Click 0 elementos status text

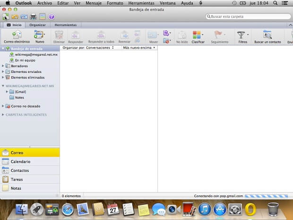point(71,196)
